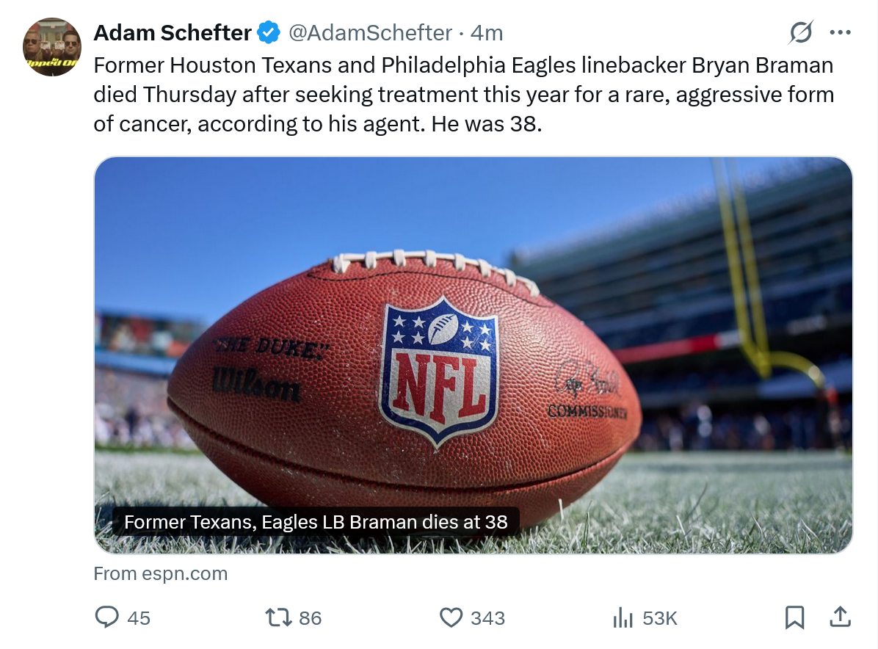Click the blue verified badge
878x649 pixels.
click(x=269, y=33)
